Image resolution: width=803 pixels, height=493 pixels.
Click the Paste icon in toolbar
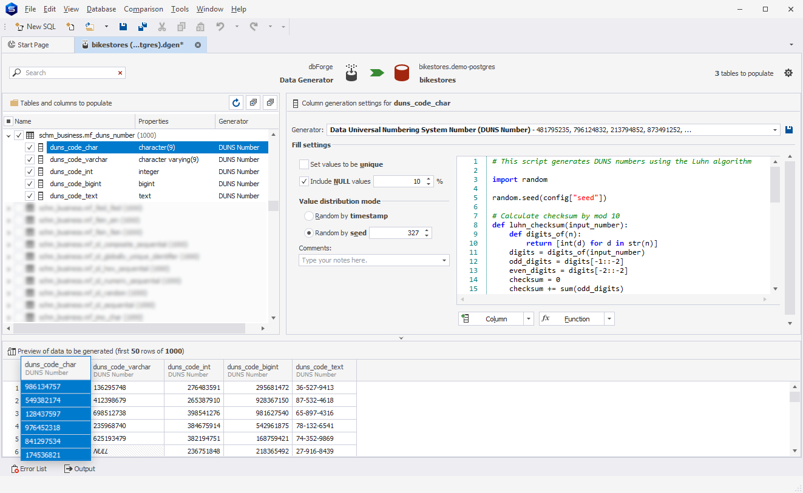click(200, 27)
